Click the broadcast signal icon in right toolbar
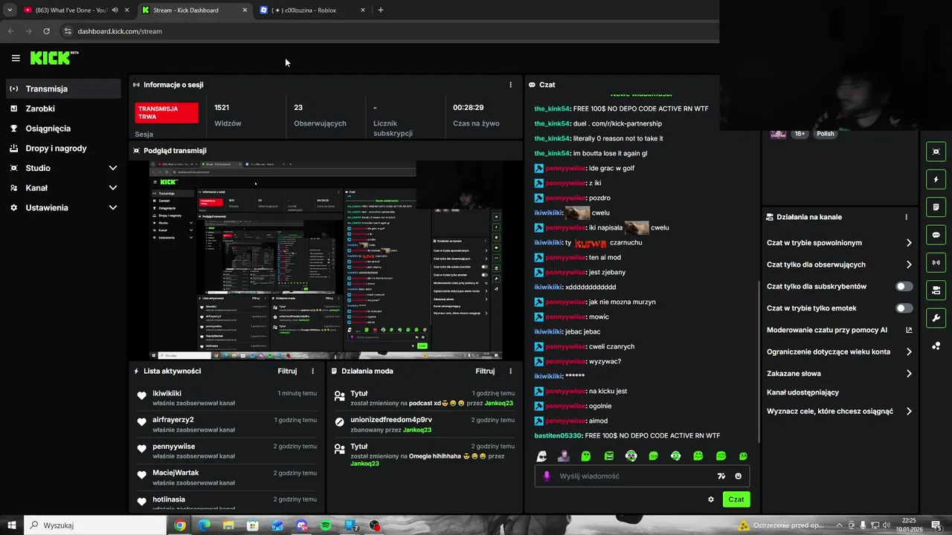952x535 pixels. click(936, 262)
